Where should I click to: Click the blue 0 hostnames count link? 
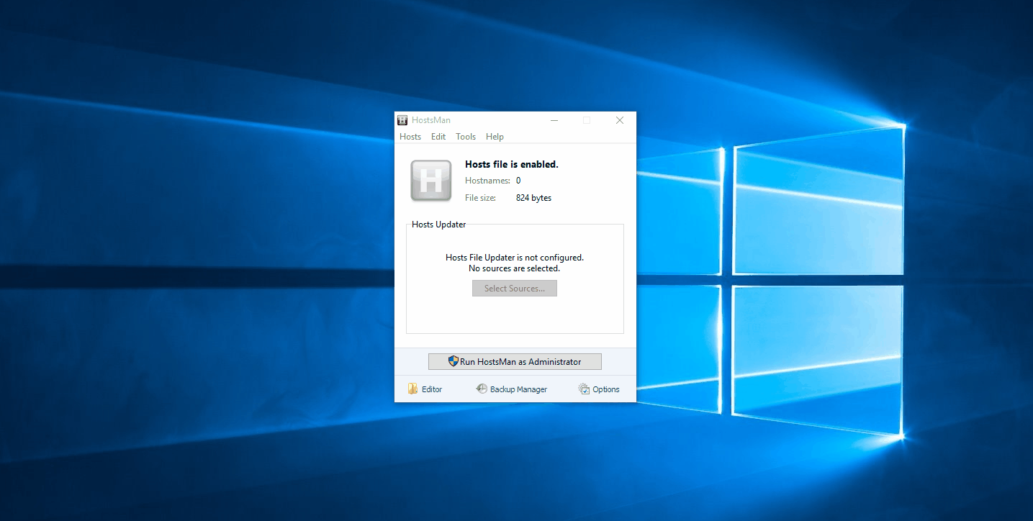(518, 180)
